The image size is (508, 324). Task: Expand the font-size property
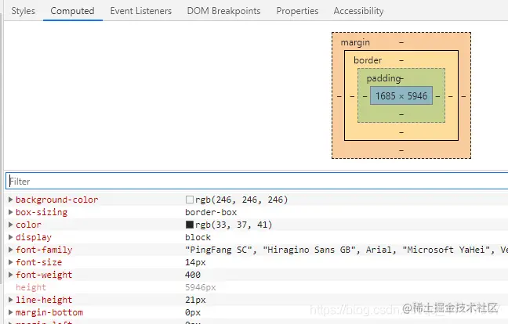pos(10,262)
